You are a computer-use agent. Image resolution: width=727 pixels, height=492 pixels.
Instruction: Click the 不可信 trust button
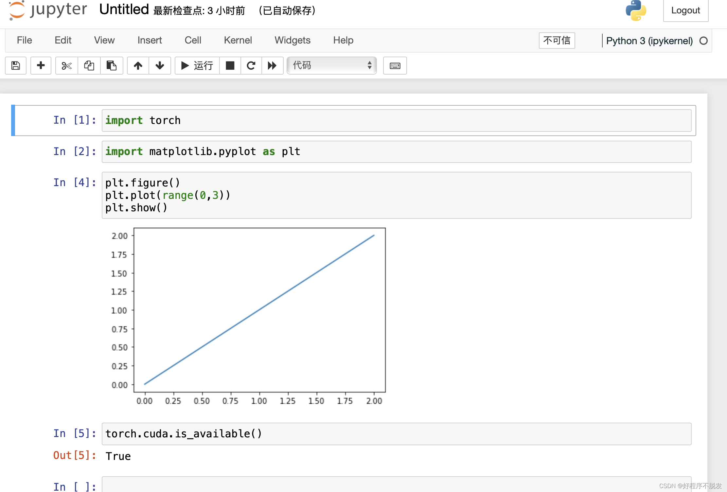click(557, 41)
